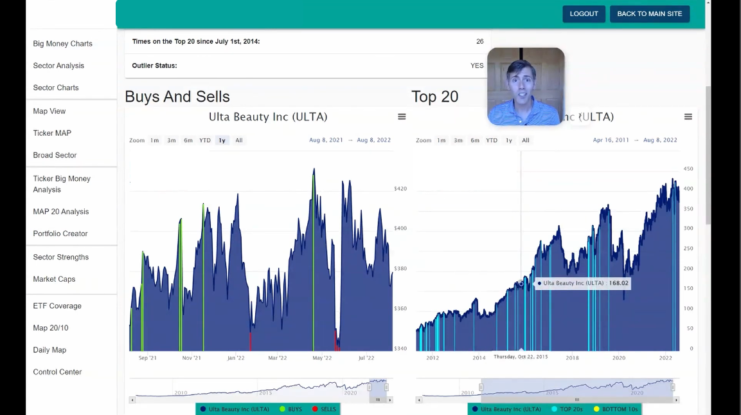Open Sector Analysis in sidebar
Screen dimensions: 741x415
pos(58,66)
